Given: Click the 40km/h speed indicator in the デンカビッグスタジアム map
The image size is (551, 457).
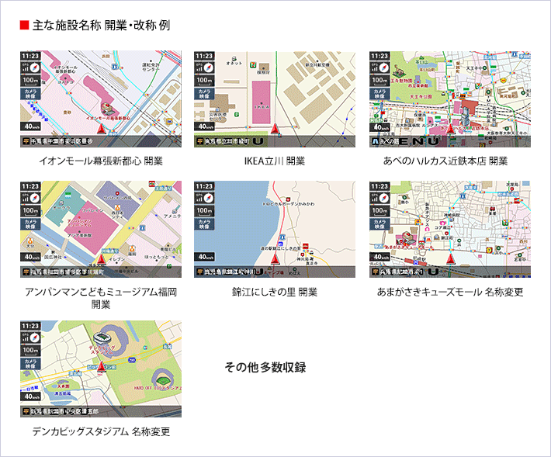Looking at the screenshot, I should click(x=31, y=396).
